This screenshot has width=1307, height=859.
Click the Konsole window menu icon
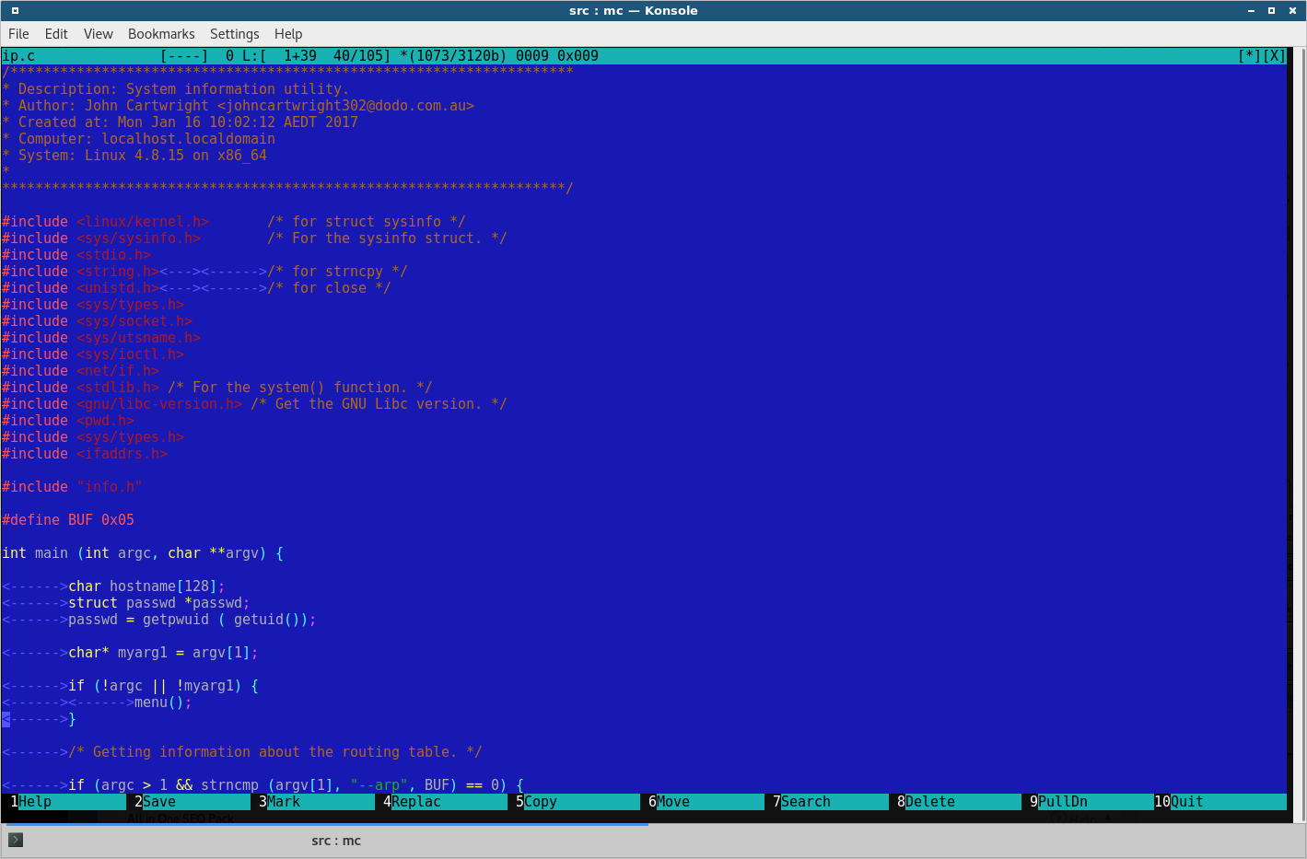15,11
